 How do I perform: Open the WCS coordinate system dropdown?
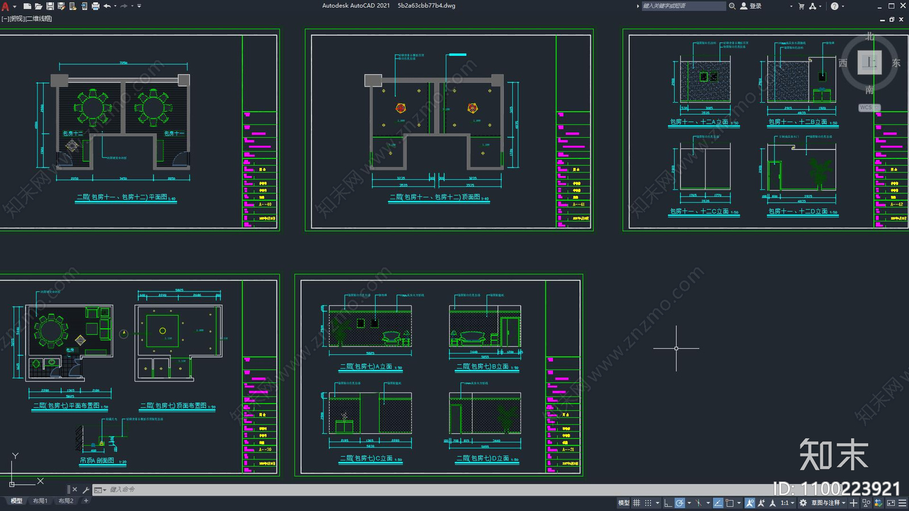[869, 107]
